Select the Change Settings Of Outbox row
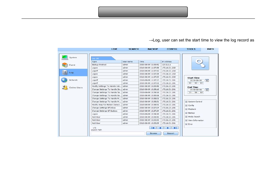The width and height of the screenshot is (267, 178). [135, 111]
